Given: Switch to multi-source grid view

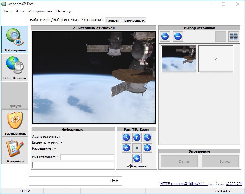Looking at the screenshot, I should [x=234, y=36].
